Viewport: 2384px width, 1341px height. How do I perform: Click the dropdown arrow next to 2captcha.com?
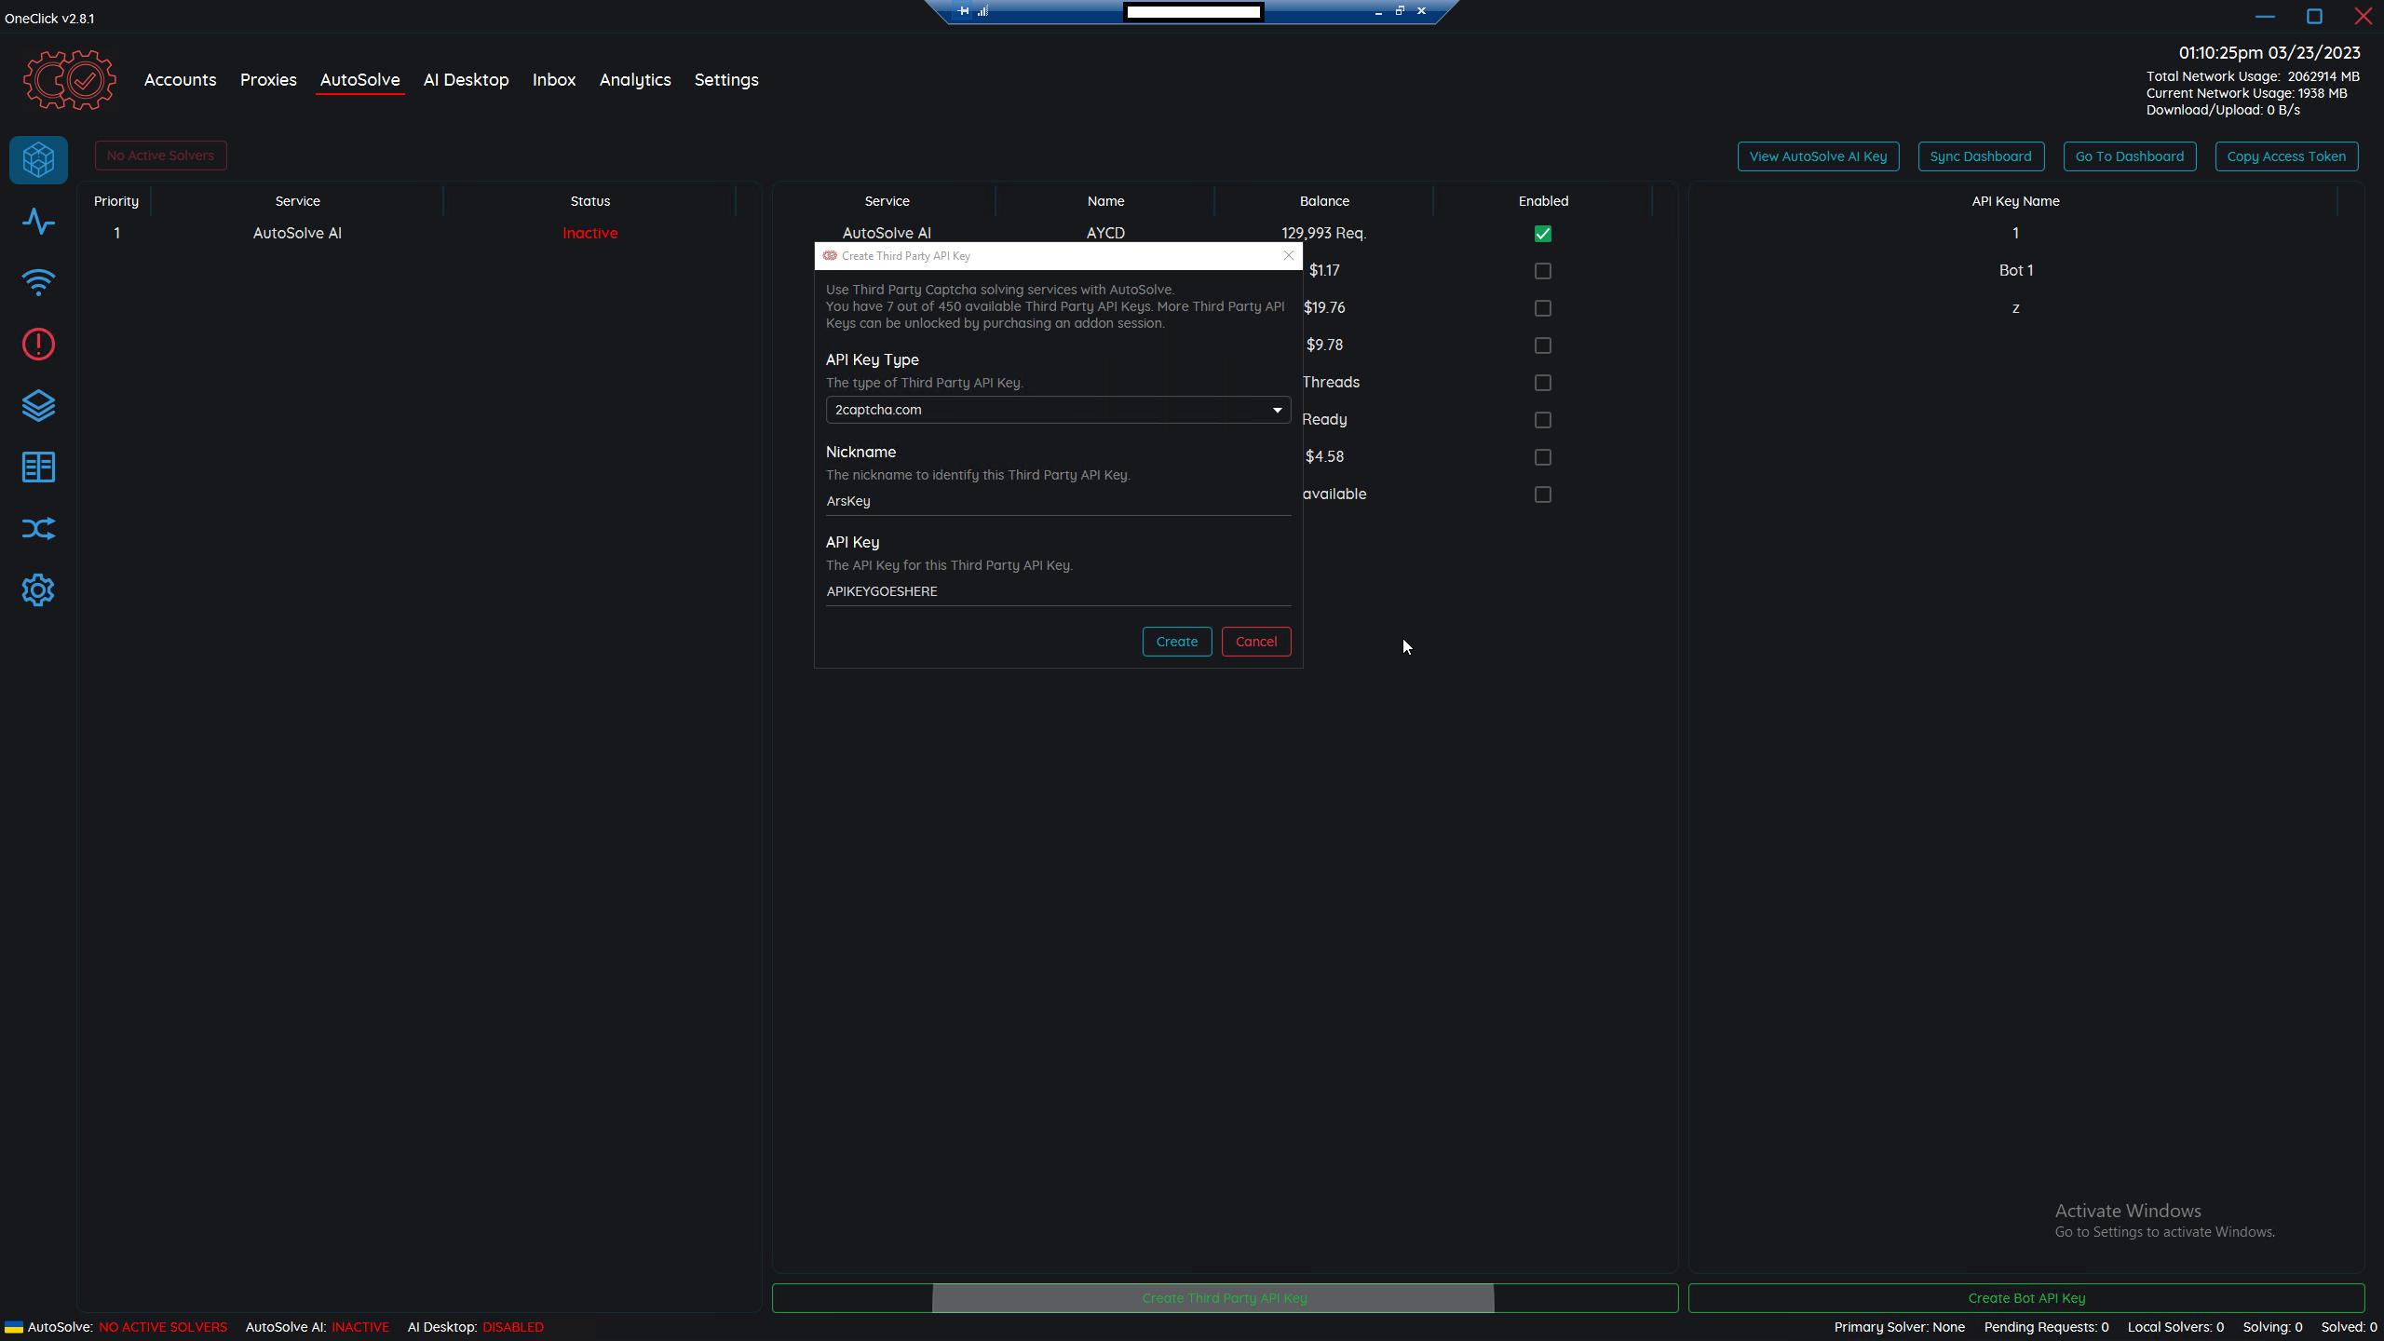click(1277, 410)
